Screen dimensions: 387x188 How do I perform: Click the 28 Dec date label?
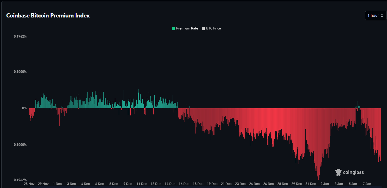point(283,184)
